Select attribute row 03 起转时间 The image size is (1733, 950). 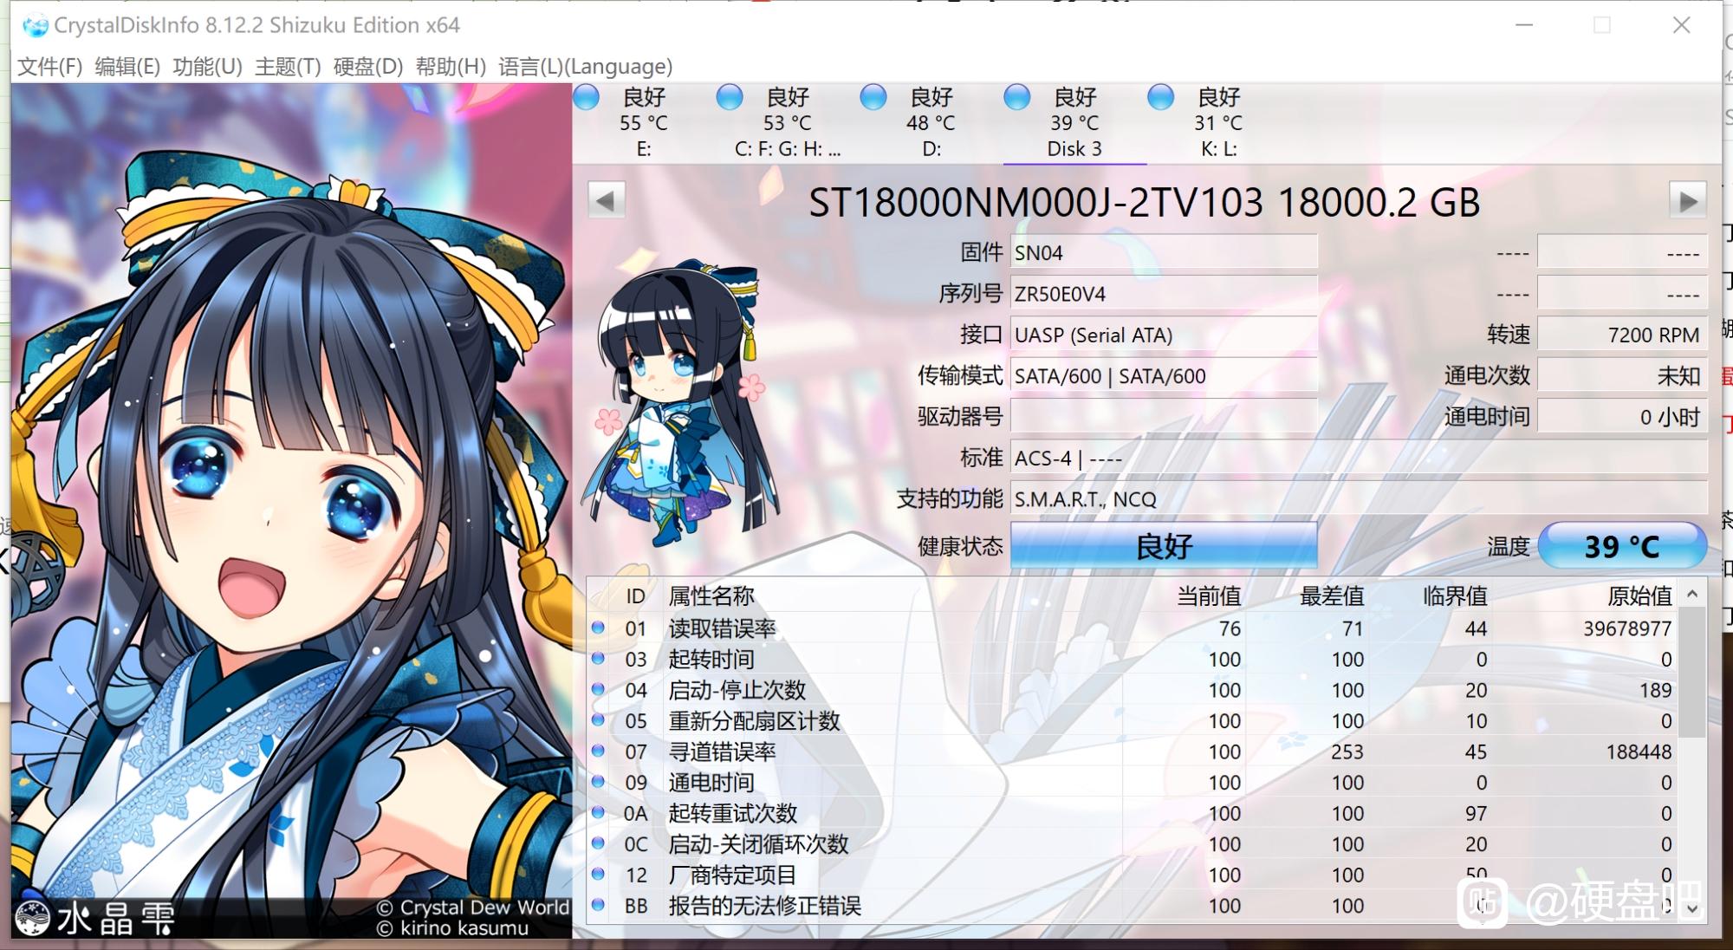[1133, 660]
